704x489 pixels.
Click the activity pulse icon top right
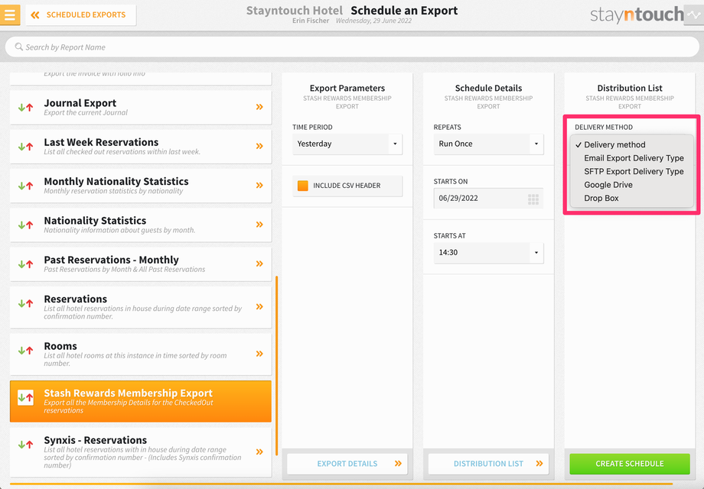pos(694,15)
